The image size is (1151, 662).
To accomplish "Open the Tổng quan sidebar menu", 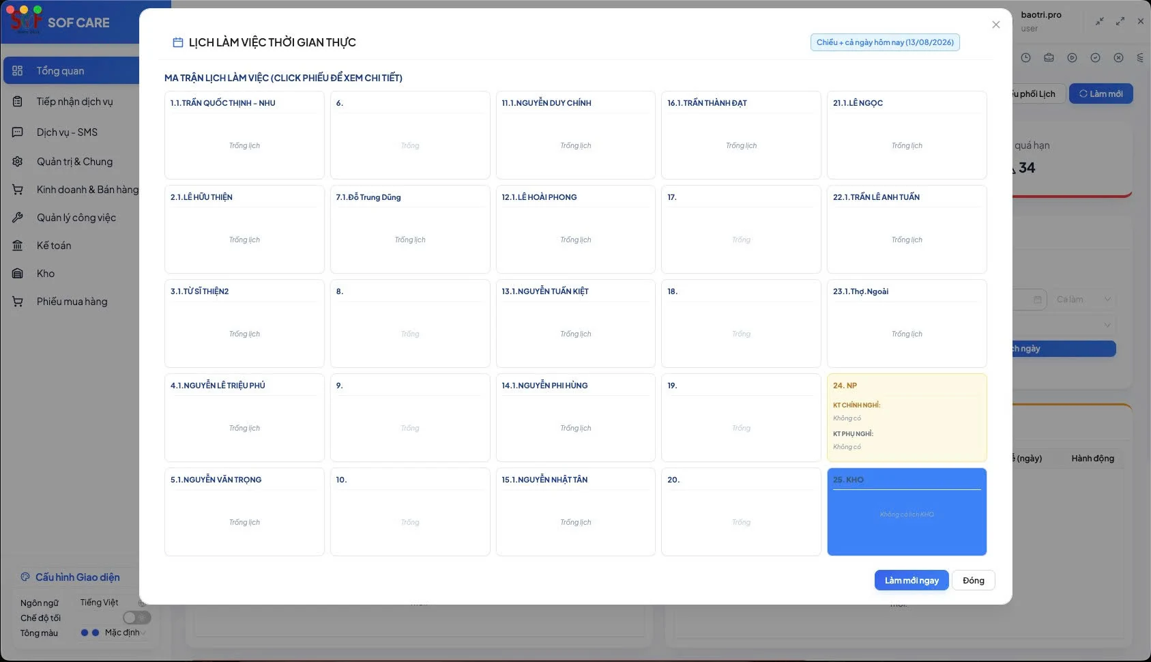I will tap(72, 71).
